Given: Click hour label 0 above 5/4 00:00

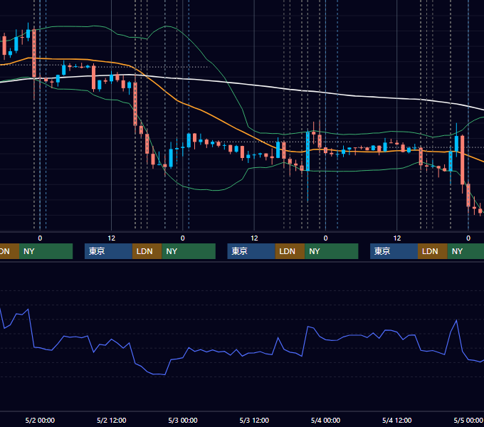Looking at the screenshot, I should [325, 238].
